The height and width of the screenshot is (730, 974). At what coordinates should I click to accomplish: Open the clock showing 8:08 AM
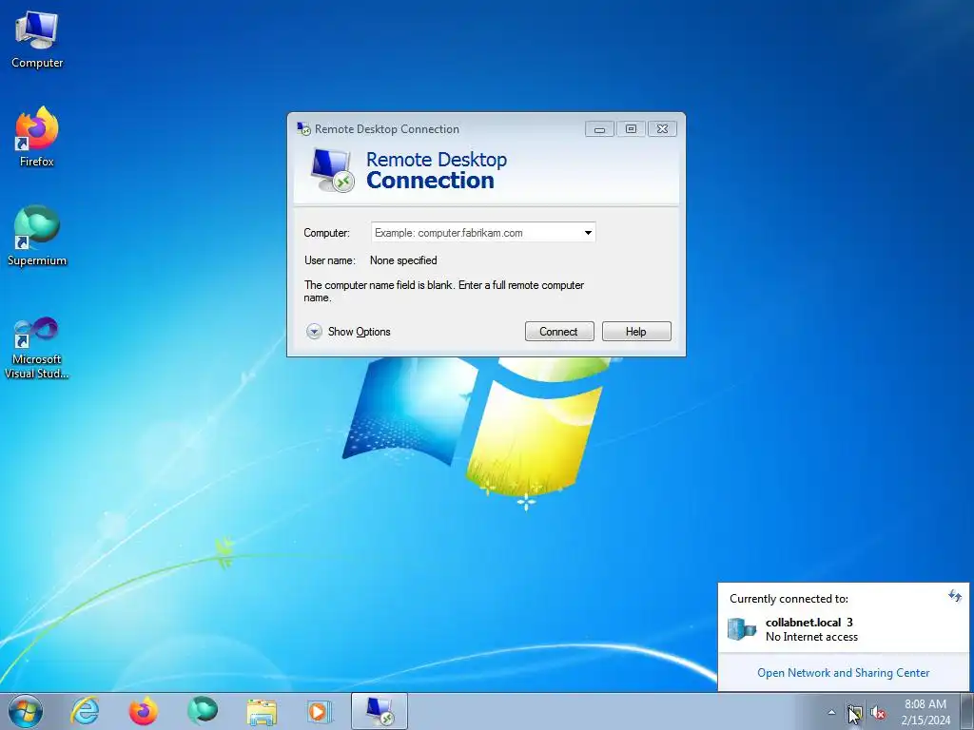pos(925,711)
